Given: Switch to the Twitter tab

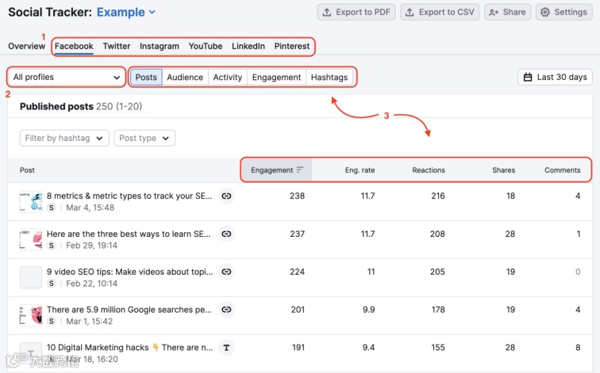Looking at the screenshot, I should (x=117, y=46).
